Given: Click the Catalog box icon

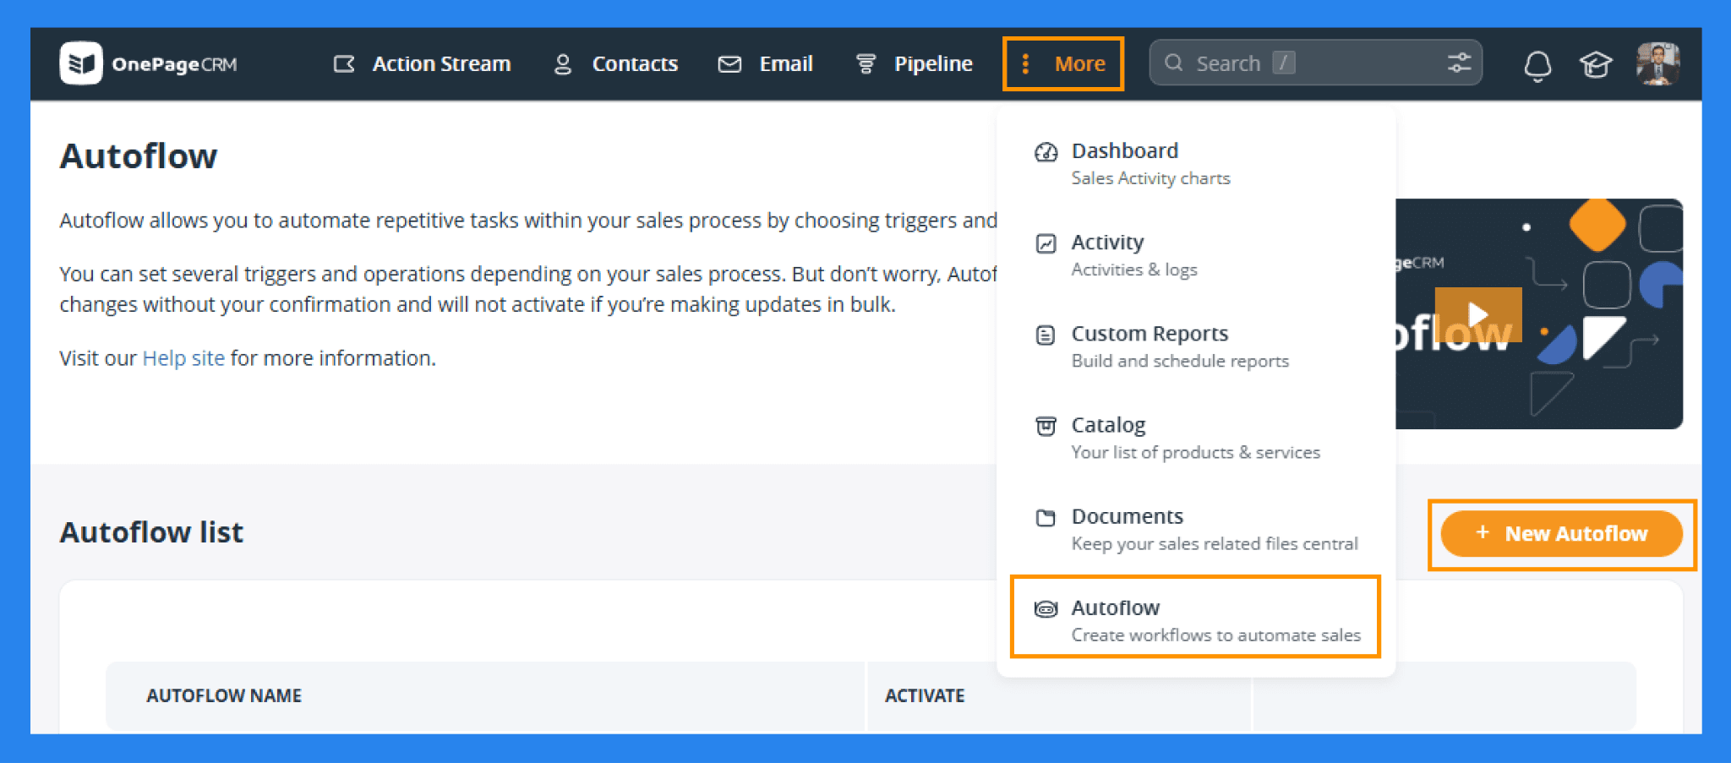Looking at the screenshot, I should [1046, 426].
